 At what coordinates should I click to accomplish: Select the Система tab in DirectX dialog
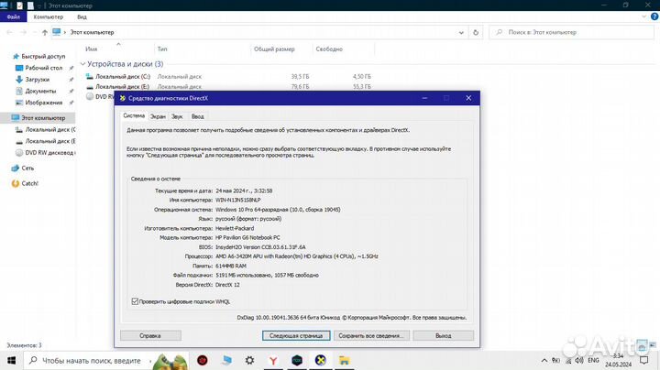click(134, 115)
